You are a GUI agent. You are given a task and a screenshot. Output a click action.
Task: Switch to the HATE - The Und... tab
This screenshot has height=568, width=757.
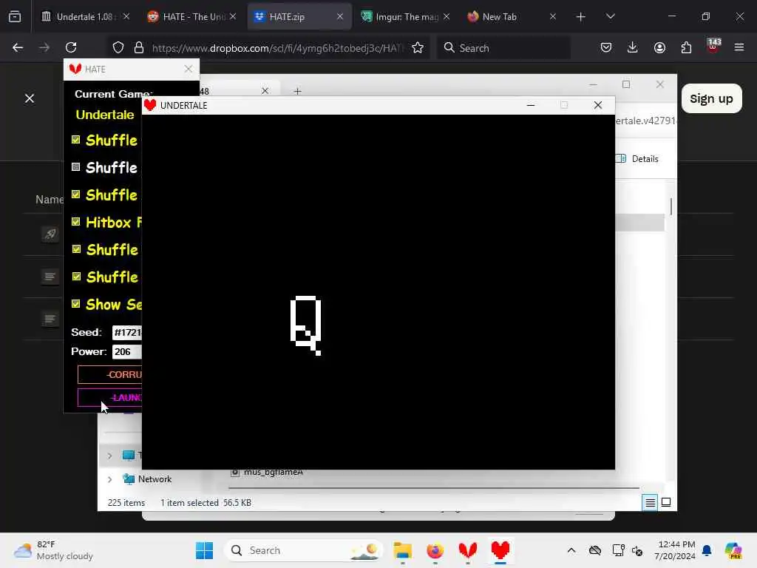point(191,17)
